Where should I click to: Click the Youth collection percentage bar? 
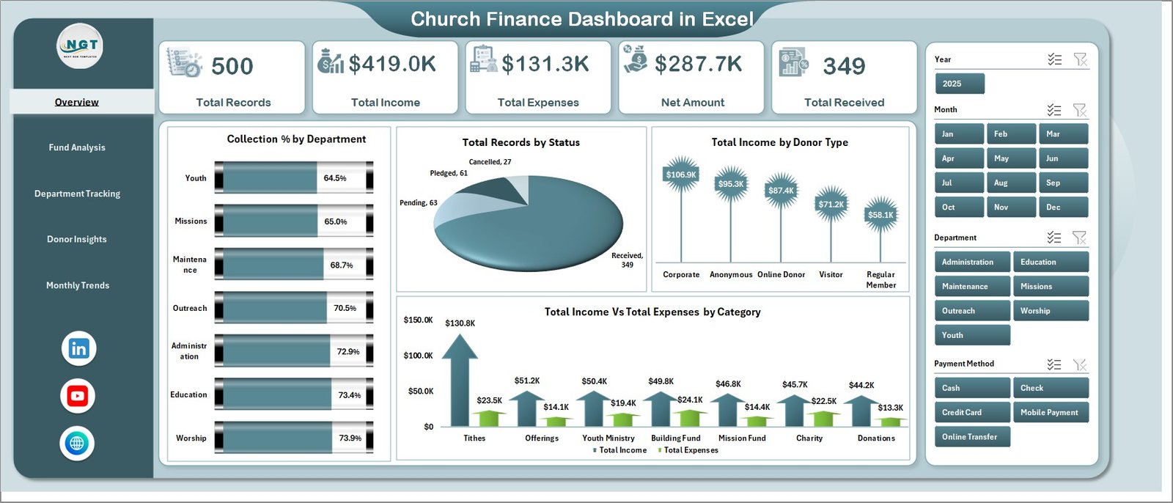click(x=293, y=178)
